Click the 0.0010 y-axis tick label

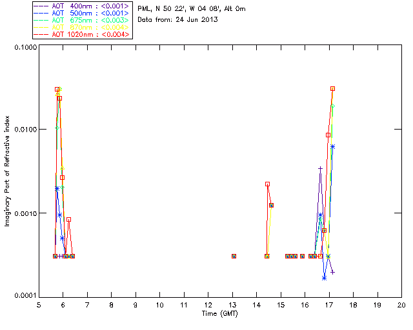click(25, 213)
